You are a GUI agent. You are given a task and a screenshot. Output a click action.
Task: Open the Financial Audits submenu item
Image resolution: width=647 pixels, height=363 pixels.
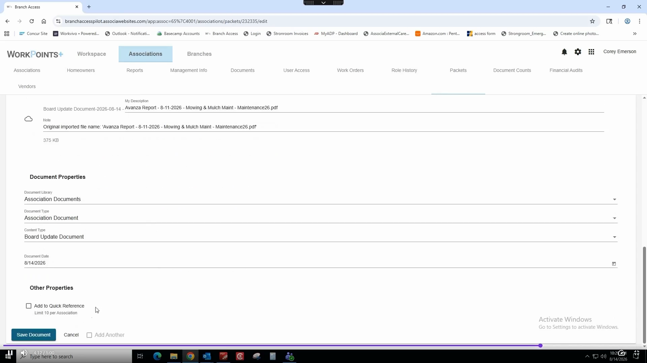click(566, 70)
